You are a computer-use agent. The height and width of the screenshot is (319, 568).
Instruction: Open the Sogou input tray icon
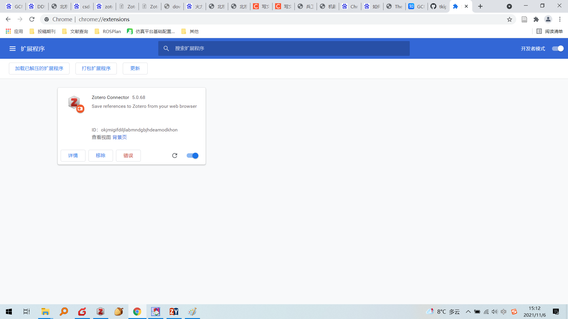(514, 312)
